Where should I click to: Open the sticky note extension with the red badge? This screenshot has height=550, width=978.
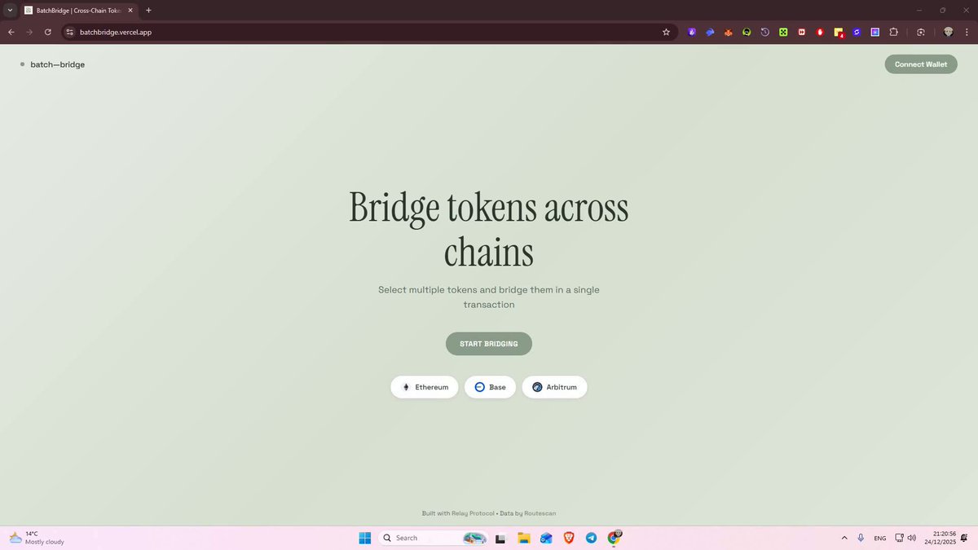(x=839, y=33)
